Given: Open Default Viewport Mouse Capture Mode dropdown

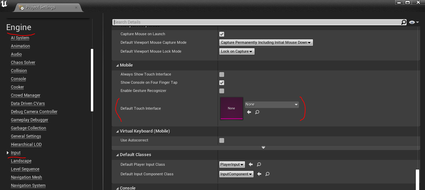Looking at the screenshot, I should (x=266, y=43).
